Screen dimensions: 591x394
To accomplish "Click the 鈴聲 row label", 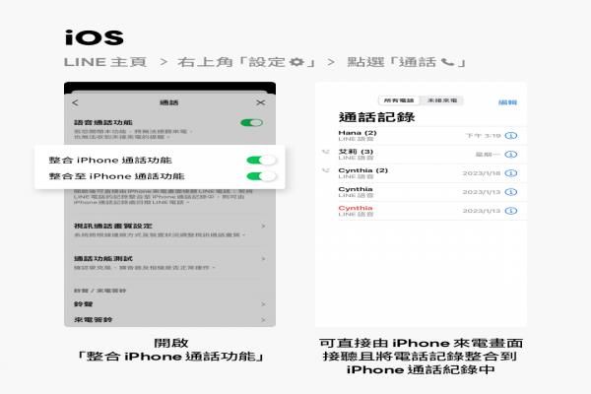I will pyautogui.click(x=84, y=304).
